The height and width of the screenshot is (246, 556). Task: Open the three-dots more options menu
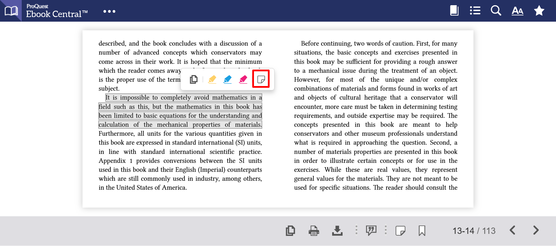point(109,11)
